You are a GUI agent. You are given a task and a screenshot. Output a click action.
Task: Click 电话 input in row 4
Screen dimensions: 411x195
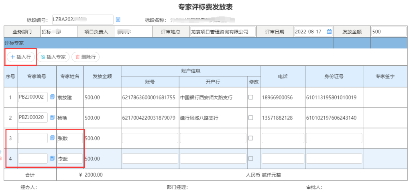[x=283, y=158]
